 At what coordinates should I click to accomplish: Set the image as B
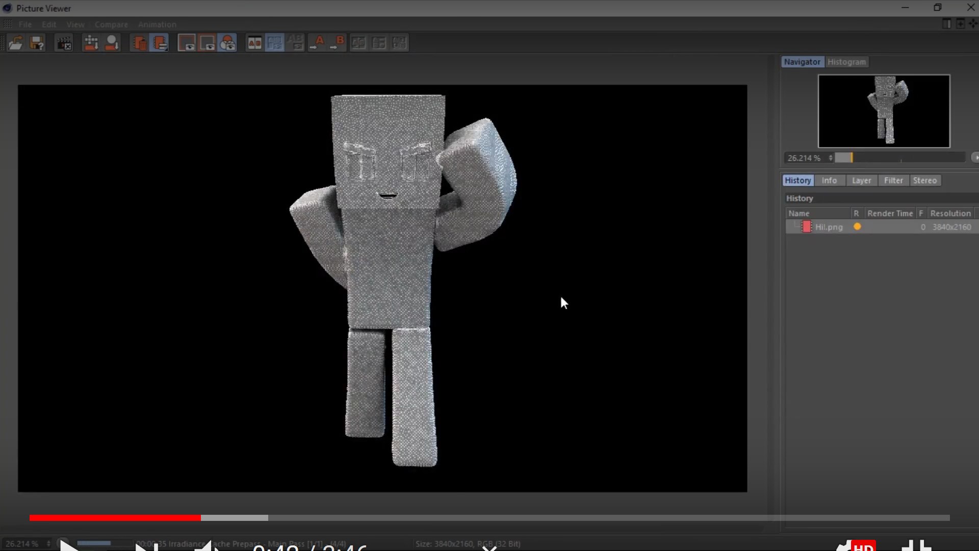(338, 43)
